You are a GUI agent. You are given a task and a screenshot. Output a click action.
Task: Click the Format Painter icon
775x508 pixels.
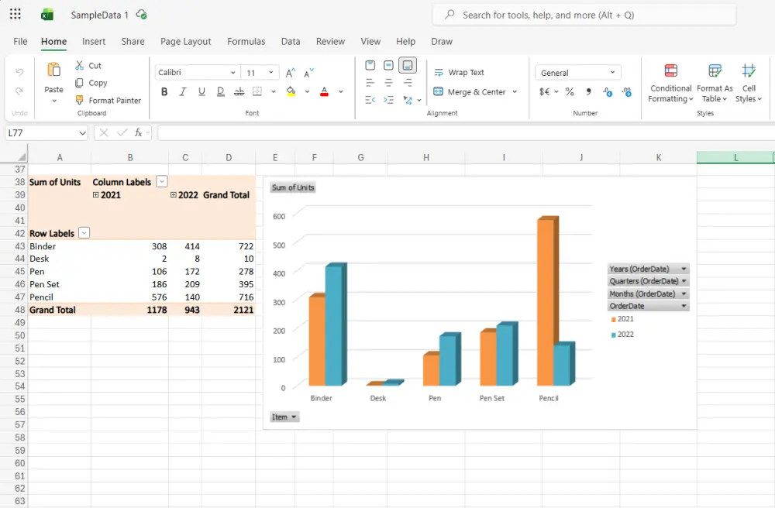[x=80, y=100]
